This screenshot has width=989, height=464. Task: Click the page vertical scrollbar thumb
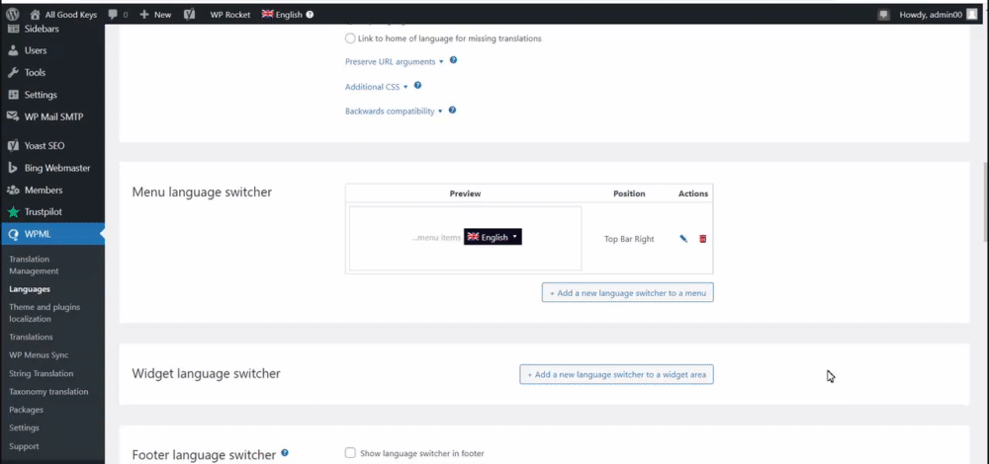pyautogui.click(x=985, y=202)
